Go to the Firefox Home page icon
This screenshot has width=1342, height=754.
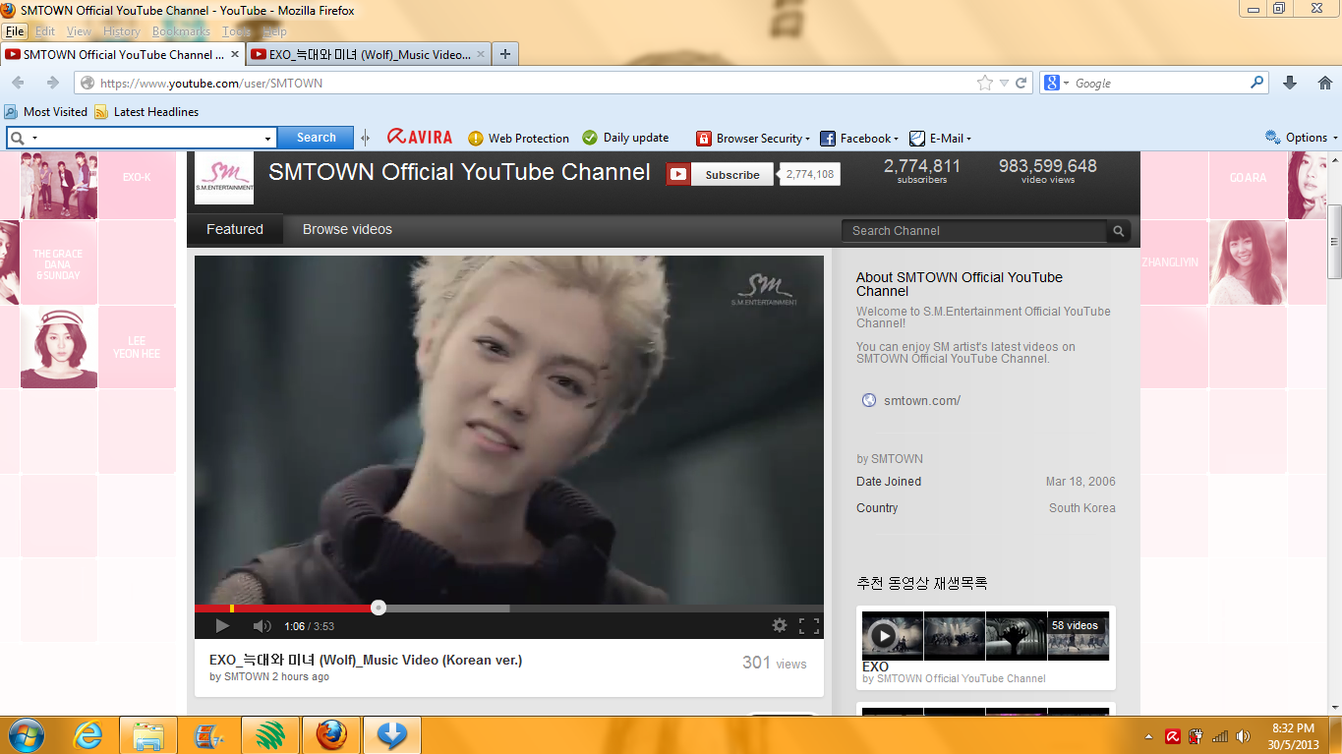point(1325,84)
